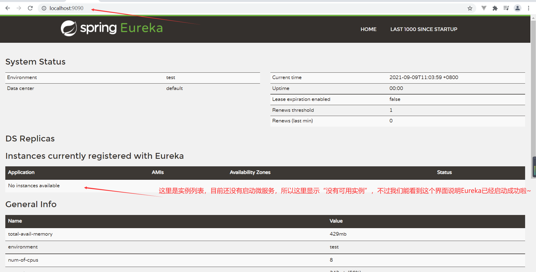536x272 pixels.
Task: Click the Value column header in General Info
Action: tap(336, 221)
